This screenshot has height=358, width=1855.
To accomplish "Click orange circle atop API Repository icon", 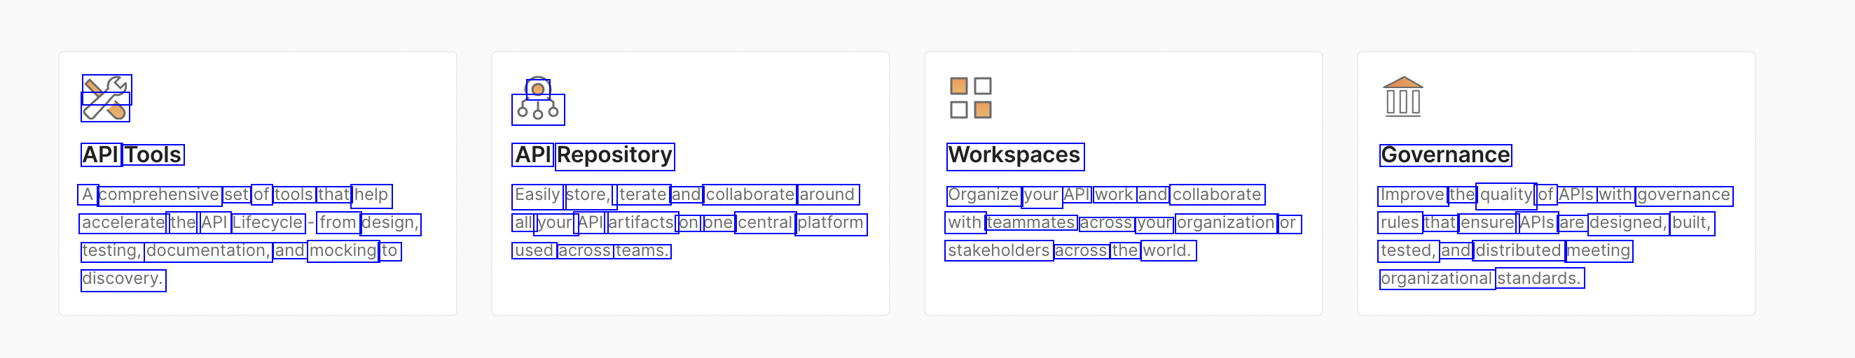I will (x=538, y=89).
